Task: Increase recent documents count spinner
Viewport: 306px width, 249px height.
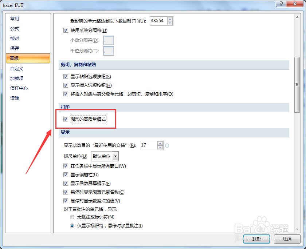Action: point(160,144)
